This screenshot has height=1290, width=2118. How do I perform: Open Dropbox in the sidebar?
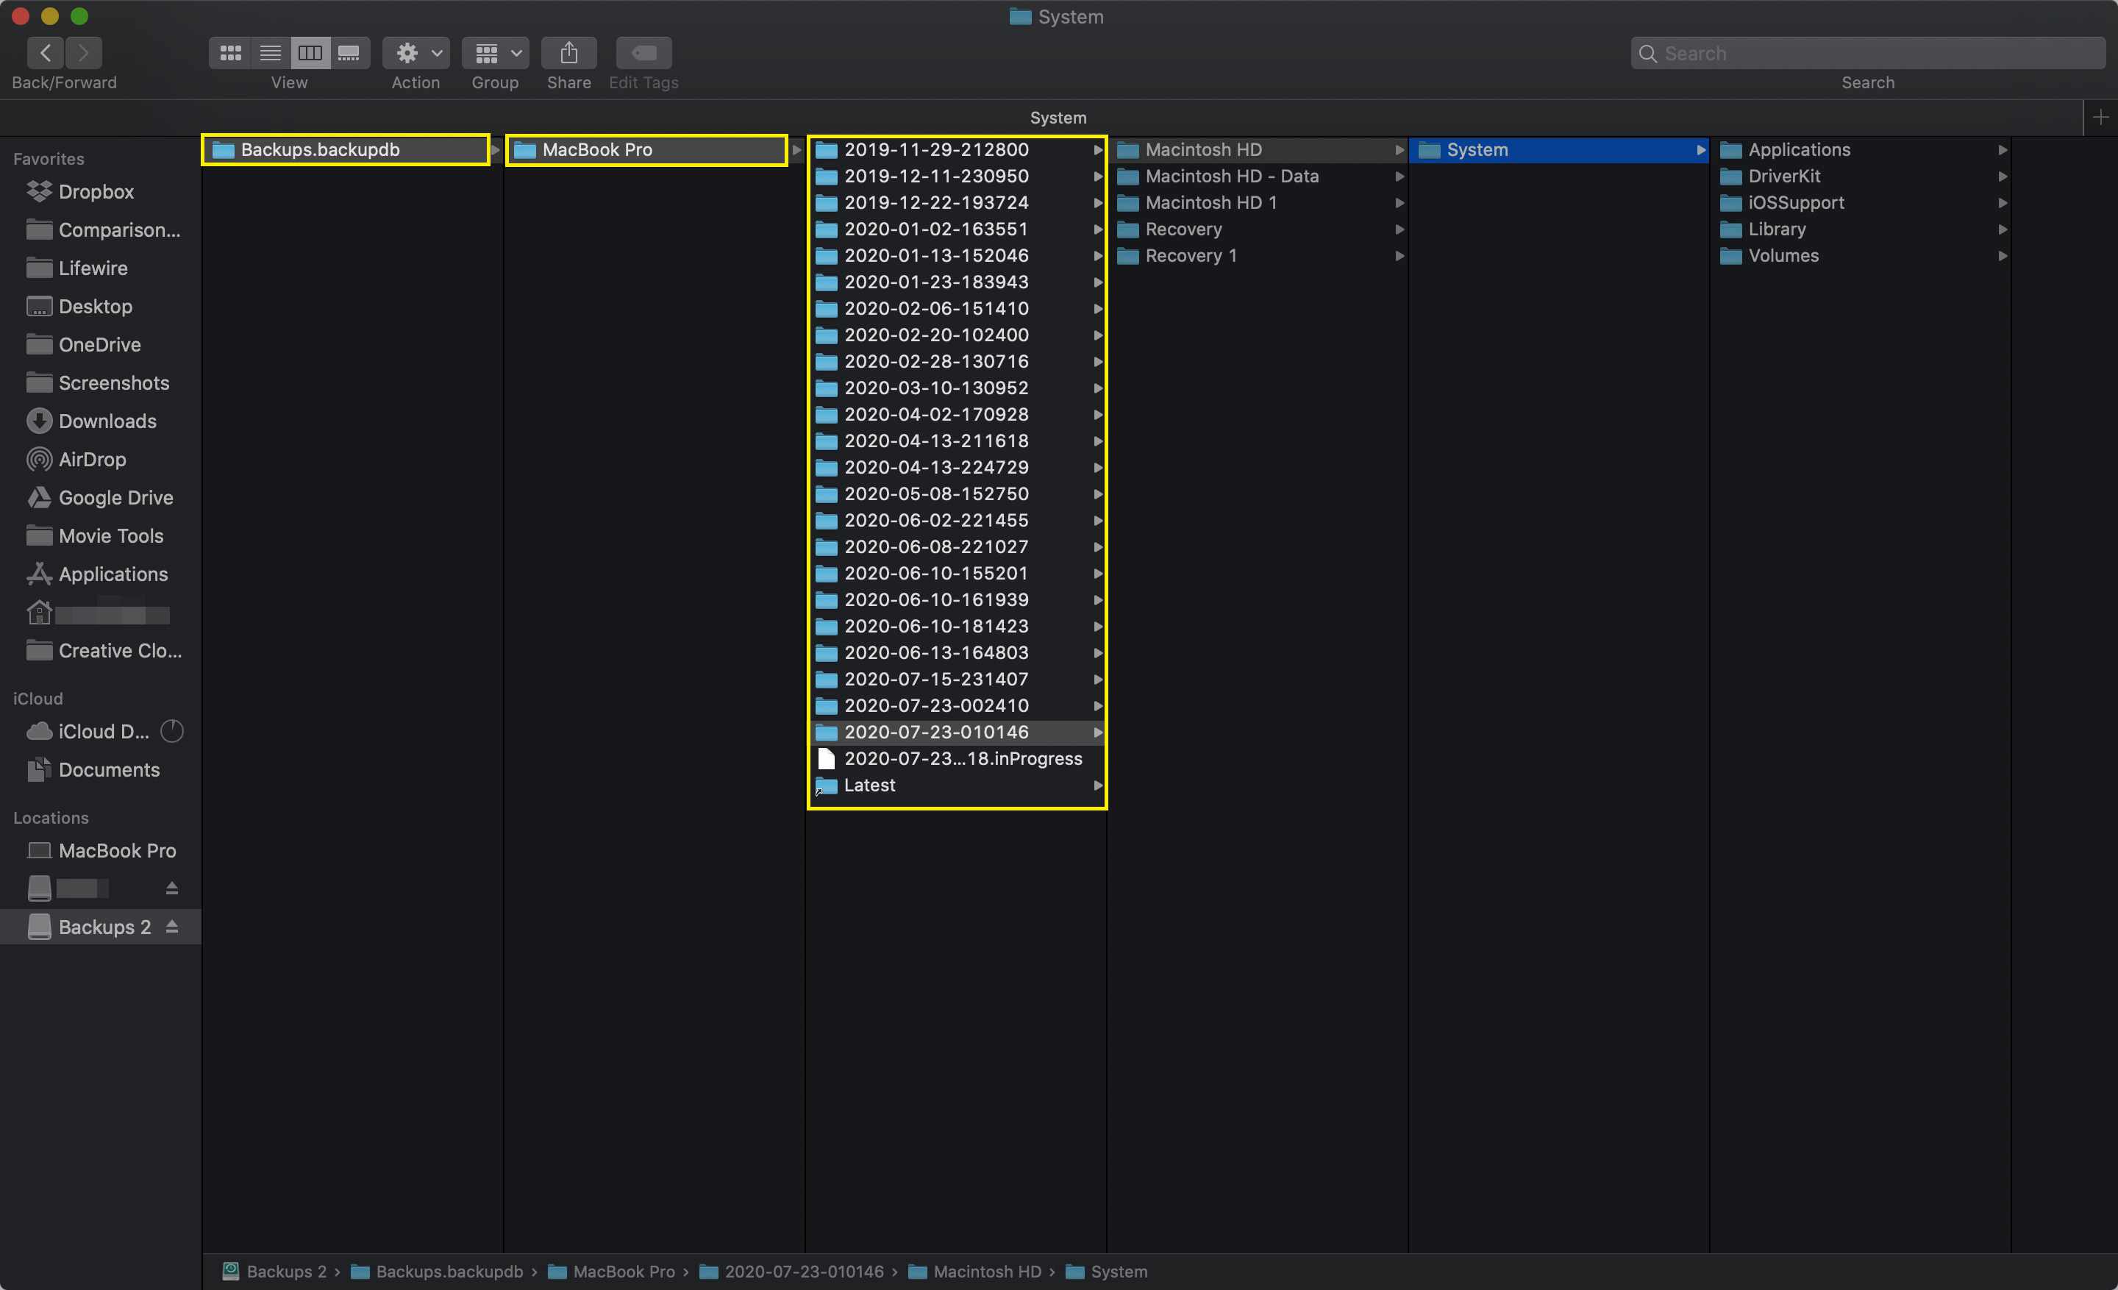(101, 192)
